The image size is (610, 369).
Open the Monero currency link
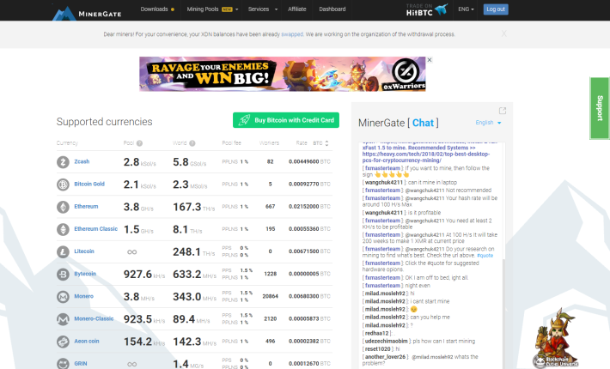(x=83, y=296)
